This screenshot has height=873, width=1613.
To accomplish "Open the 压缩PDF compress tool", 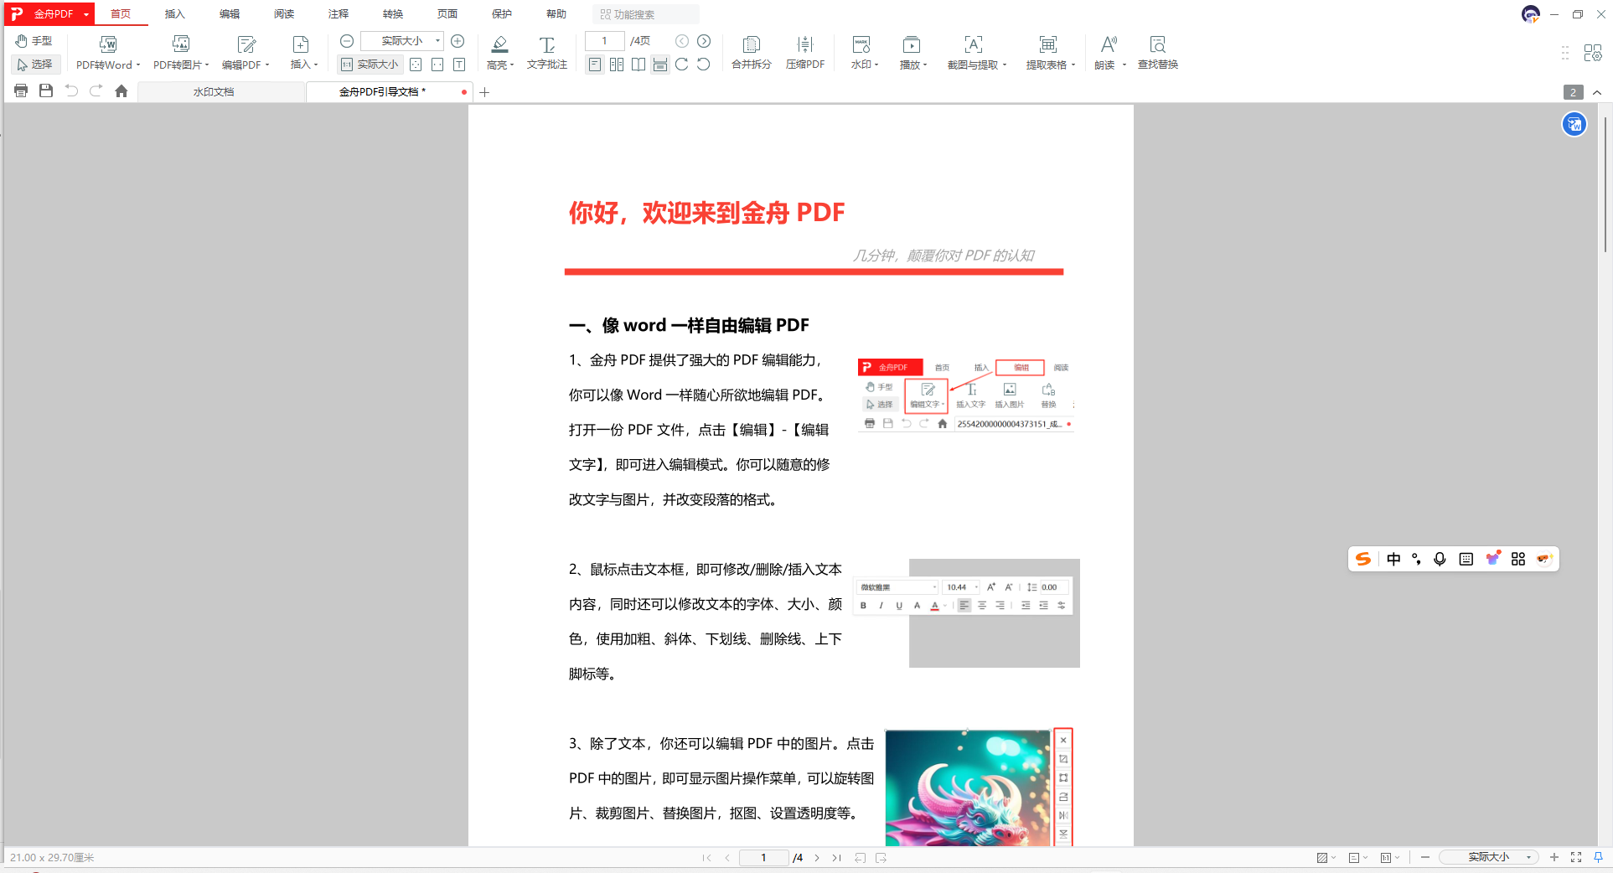I will tap(805, 53).
